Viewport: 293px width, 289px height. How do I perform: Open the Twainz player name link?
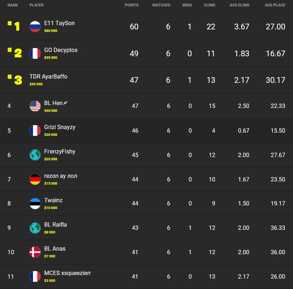[53, 200]
